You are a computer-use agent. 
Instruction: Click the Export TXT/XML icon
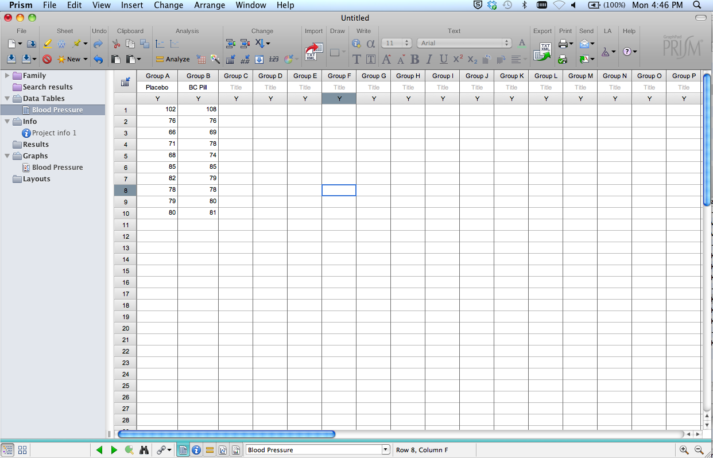click(x=542, y=52)
